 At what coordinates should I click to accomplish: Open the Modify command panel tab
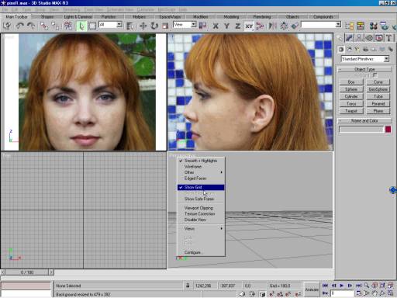click(x=349, y=38)
